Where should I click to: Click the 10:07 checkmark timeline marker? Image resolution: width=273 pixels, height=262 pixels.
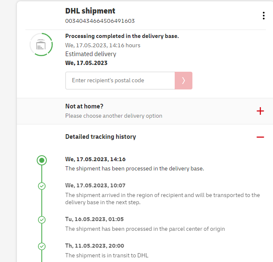pos(41,186)
